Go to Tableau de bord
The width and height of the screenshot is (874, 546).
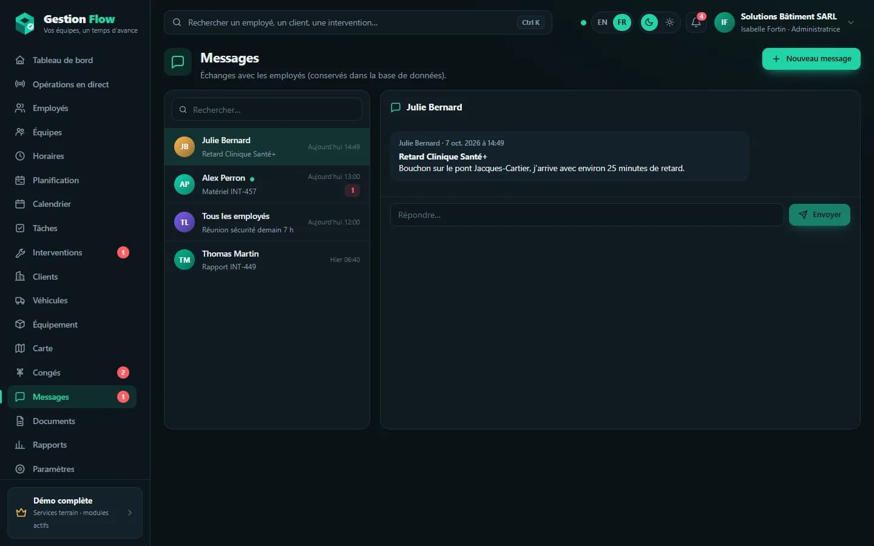[72, 60]
